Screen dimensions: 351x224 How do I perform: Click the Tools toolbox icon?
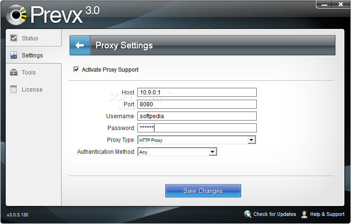14,72
